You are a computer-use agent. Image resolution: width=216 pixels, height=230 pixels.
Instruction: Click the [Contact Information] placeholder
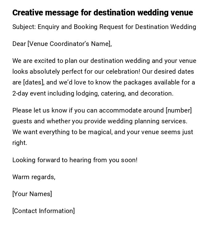pos(44,211)
